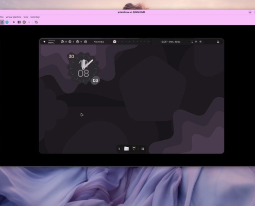
Task: Click the analog clock desktop widget
Action: pyautogui.click(x=83, y=68)
